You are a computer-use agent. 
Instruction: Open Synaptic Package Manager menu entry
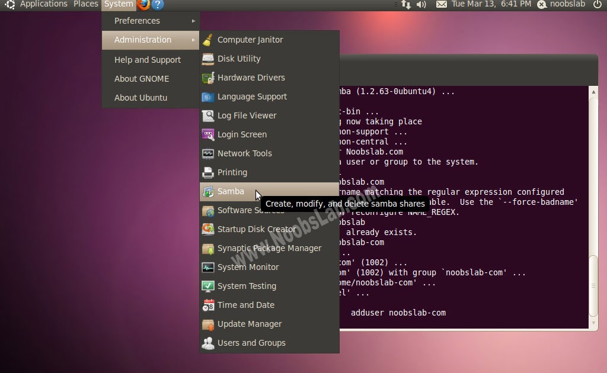click(270, 248)
